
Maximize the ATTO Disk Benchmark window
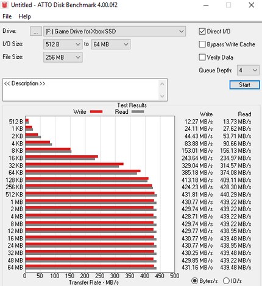pos(228,5)
